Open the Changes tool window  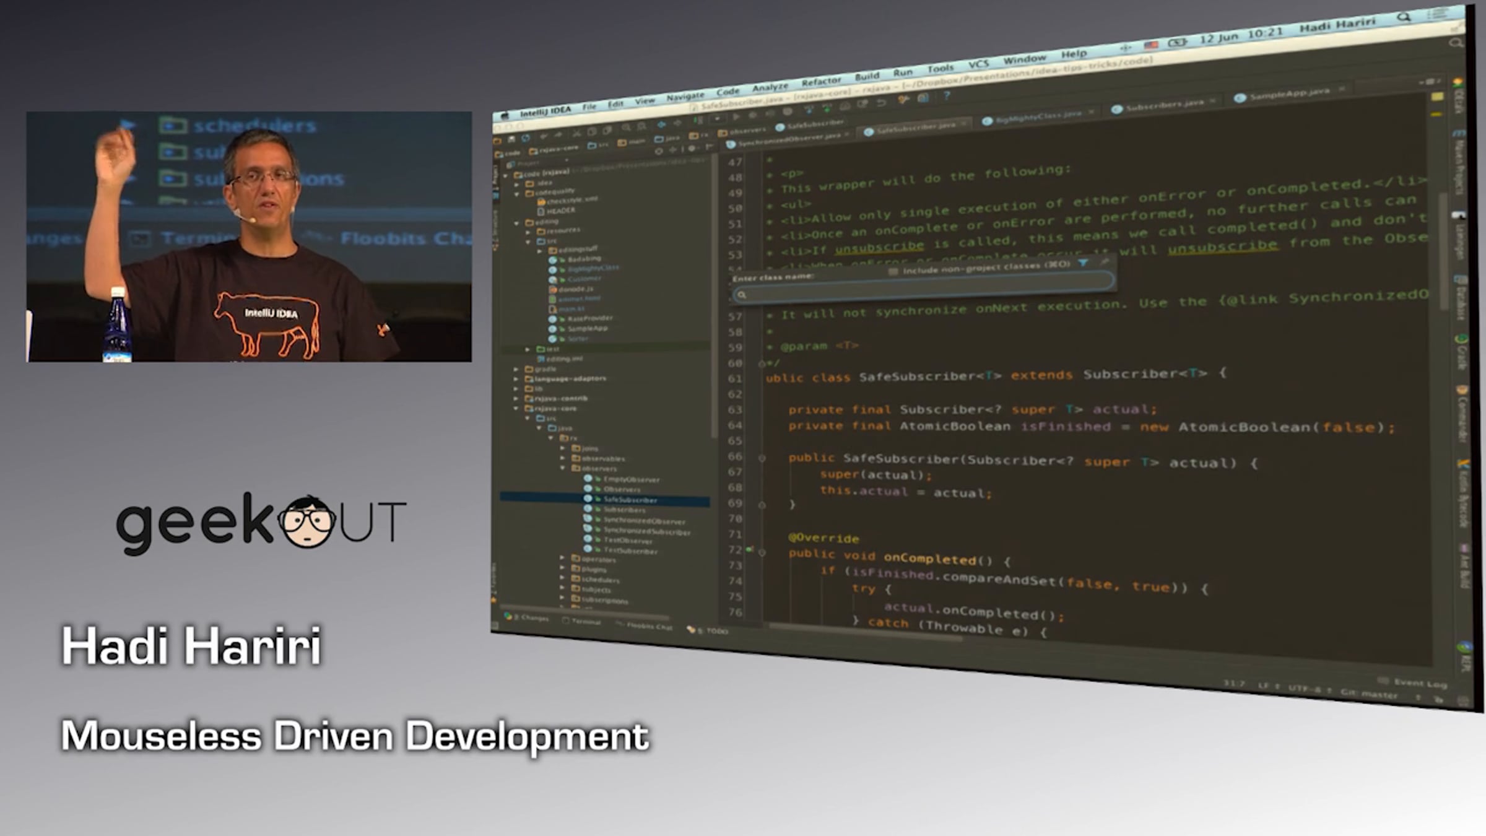pyautogui.click(x=527, y=617)
